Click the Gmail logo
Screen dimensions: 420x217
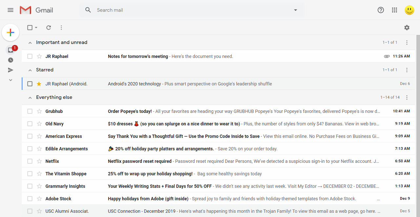pyautogui.click(x=36, y=10)
